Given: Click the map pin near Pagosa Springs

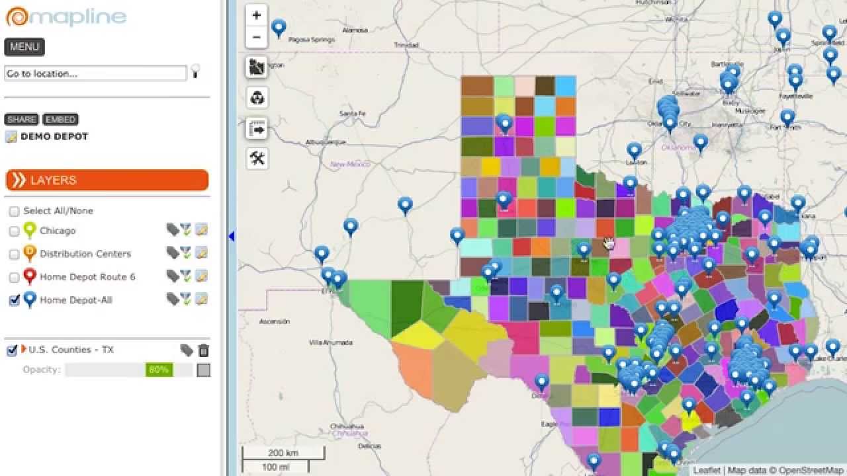Looking at the screenshot, I should click(279, 28).
